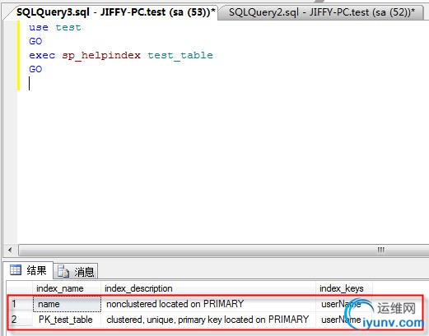Click the editor horizontal scrollbar thumb

click(x=224, y=250)
